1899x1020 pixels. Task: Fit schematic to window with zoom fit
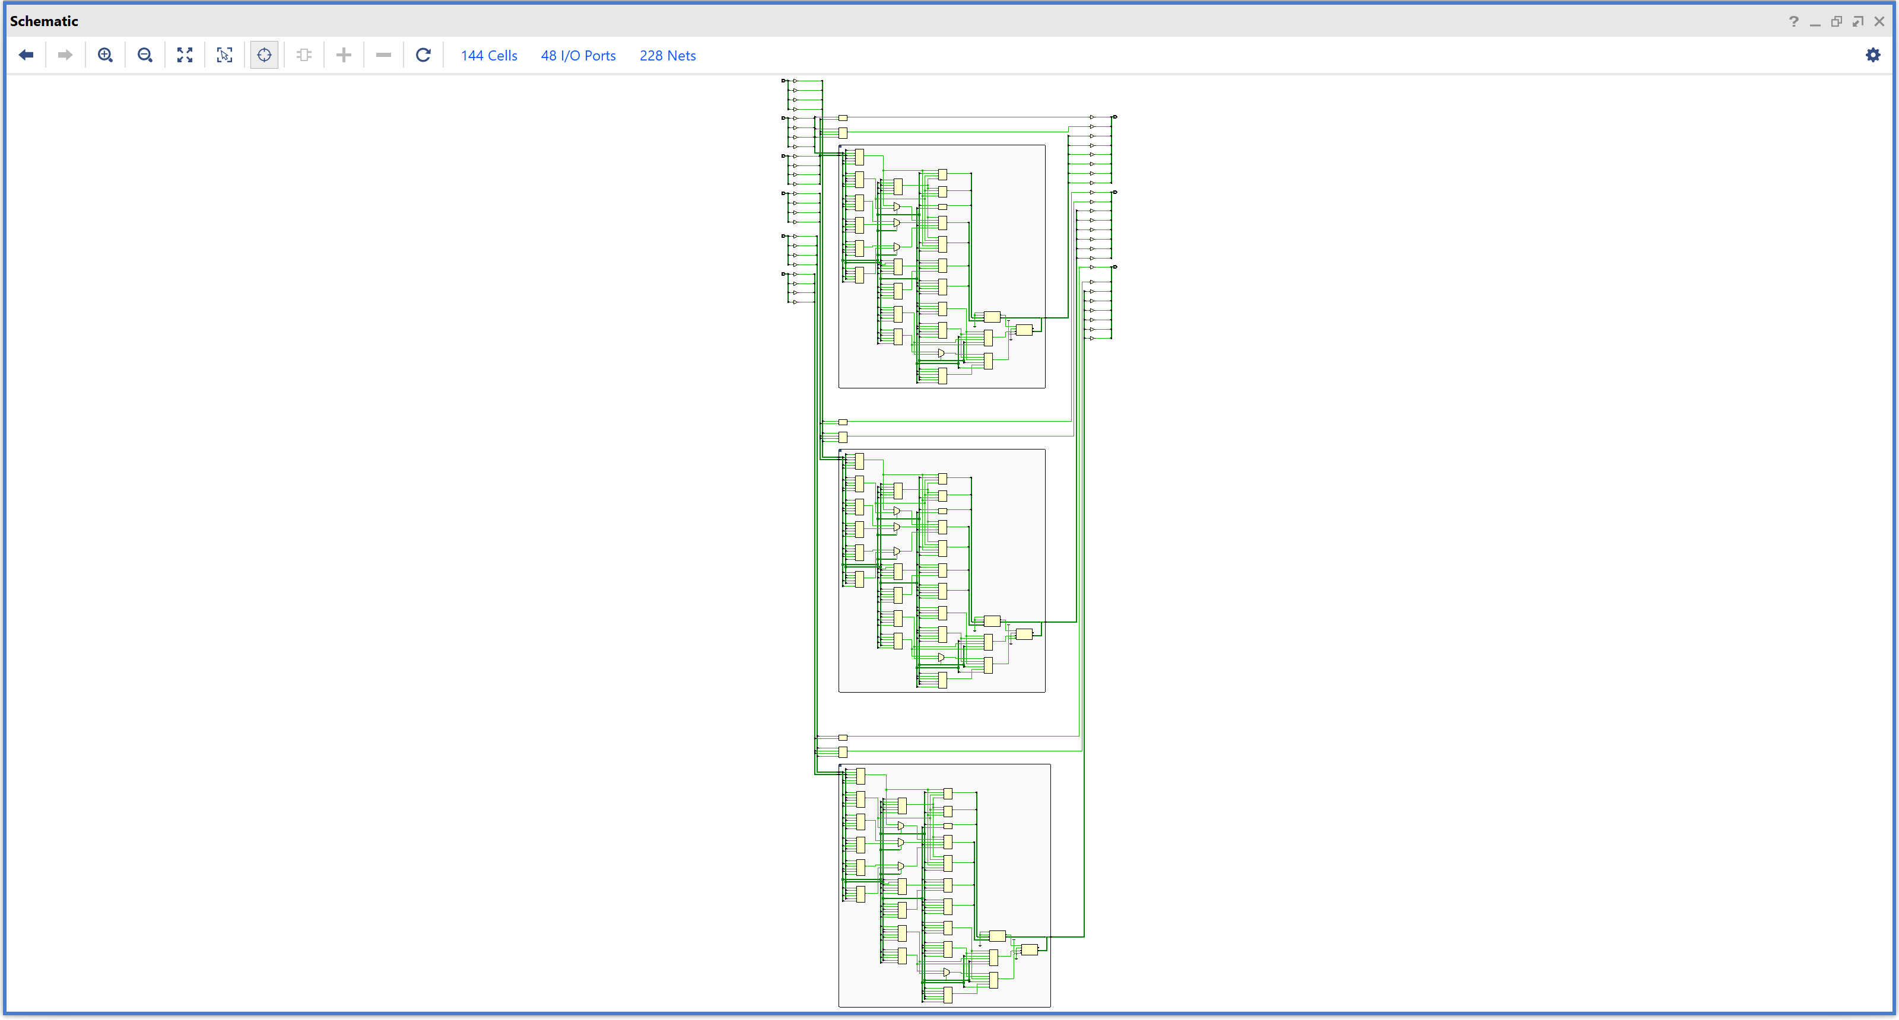[185, 55]
